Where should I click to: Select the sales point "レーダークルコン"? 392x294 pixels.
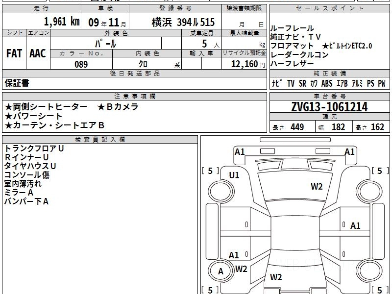tap(299, 55)
